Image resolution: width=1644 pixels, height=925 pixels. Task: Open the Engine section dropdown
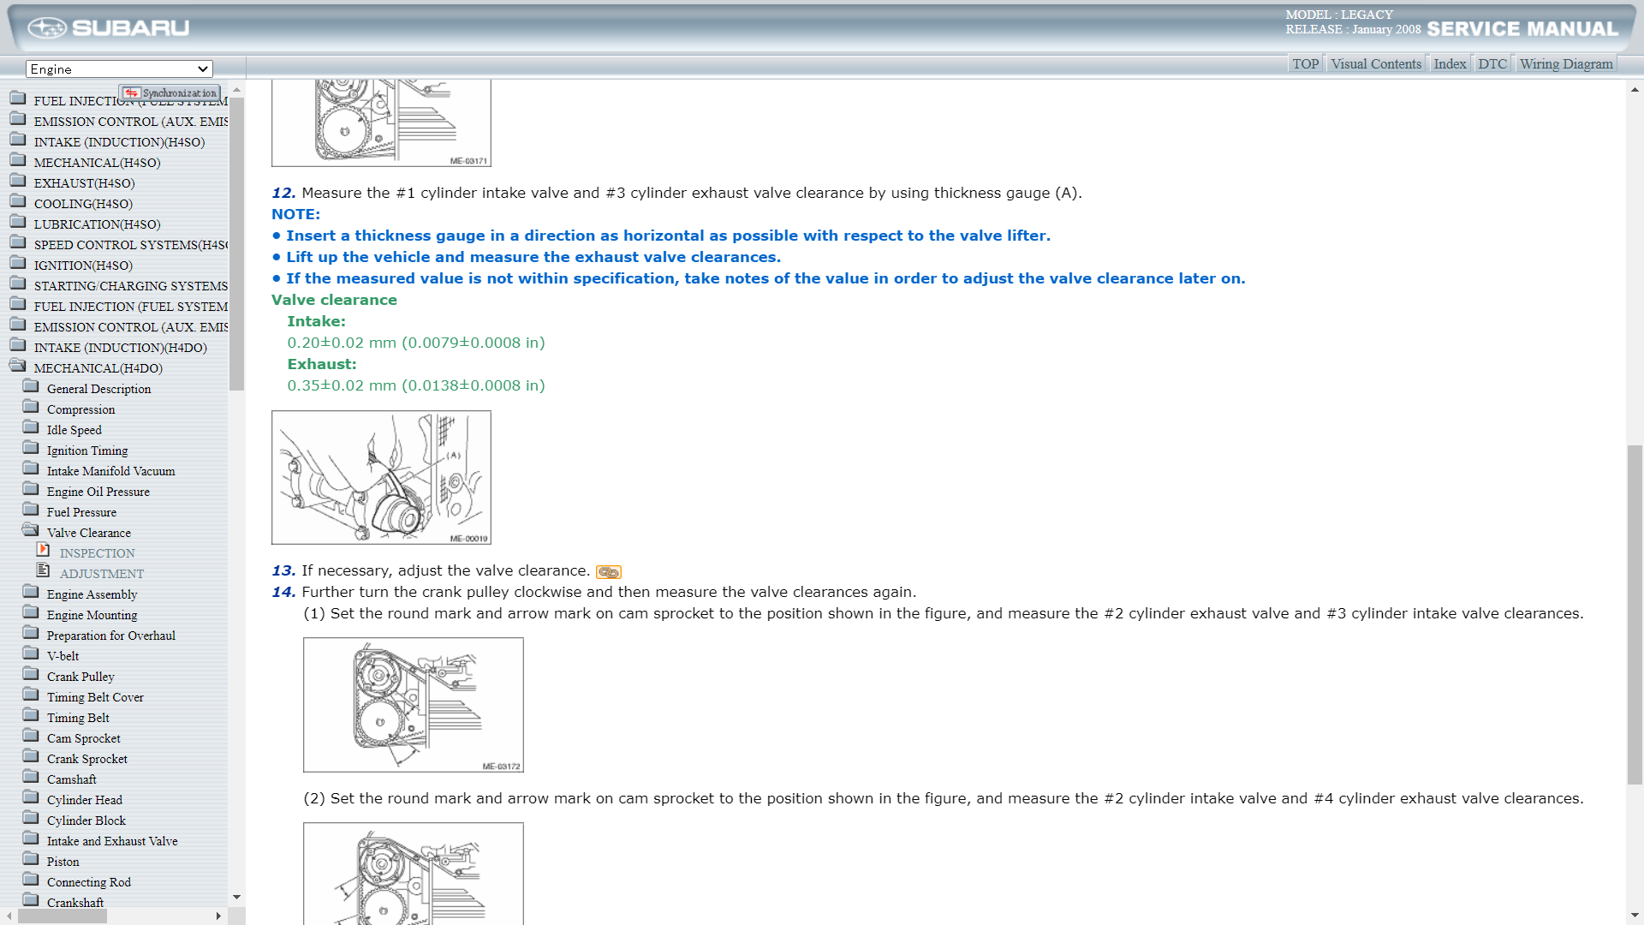(119, 69)
